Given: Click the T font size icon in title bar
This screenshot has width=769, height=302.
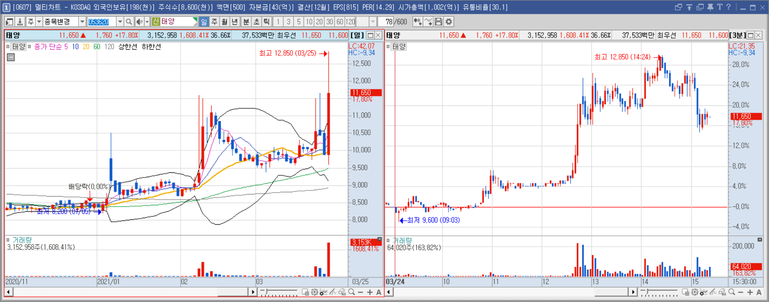Looking at the screenshot, I should coord(719,7).
